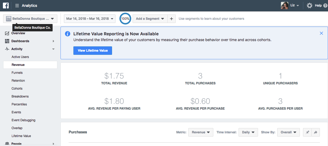
Task: Dismiss the Lifetime Value banner
Action: [x=321, y=33]
